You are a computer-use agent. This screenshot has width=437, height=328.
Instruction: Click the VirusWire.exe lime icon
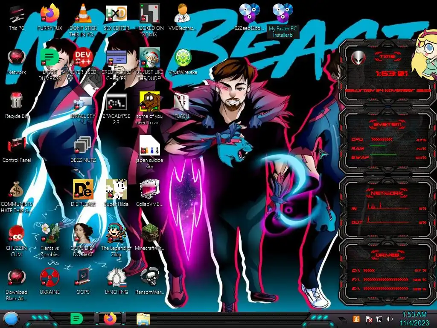[183, 61]
